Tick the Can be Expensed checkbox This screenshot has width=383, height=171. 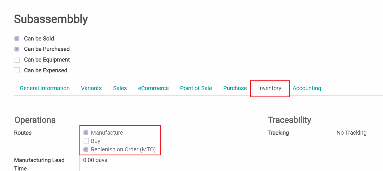17,70
